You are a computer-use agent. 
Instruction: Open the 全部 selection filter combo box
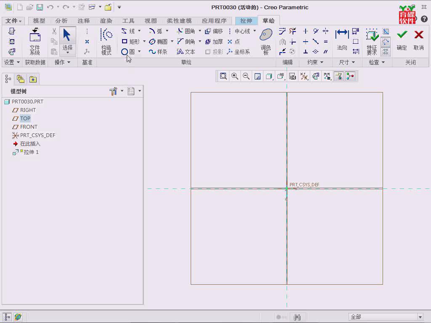(386, 317)
